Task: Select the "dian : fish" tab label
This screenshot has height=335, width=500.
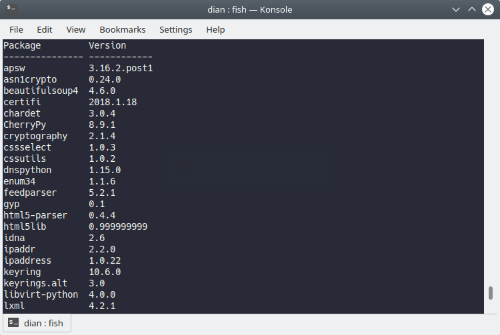Action: coord(43,323)
